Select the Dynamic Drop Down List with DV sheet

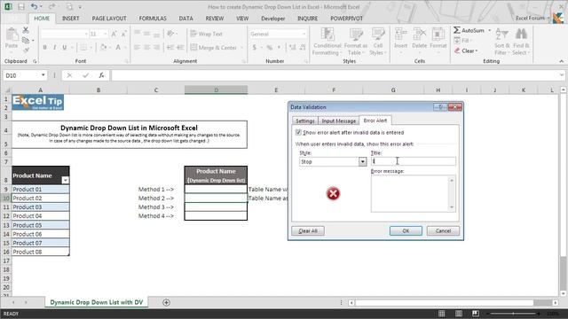(97, 302)
